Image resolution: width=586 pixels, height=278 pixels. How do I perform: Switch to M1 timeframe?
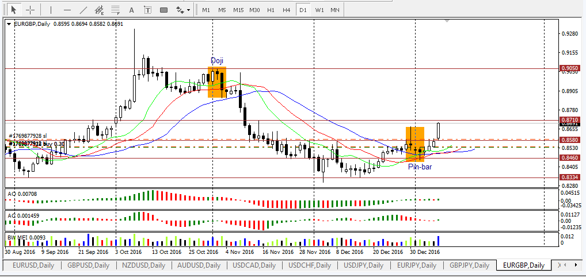206,10
